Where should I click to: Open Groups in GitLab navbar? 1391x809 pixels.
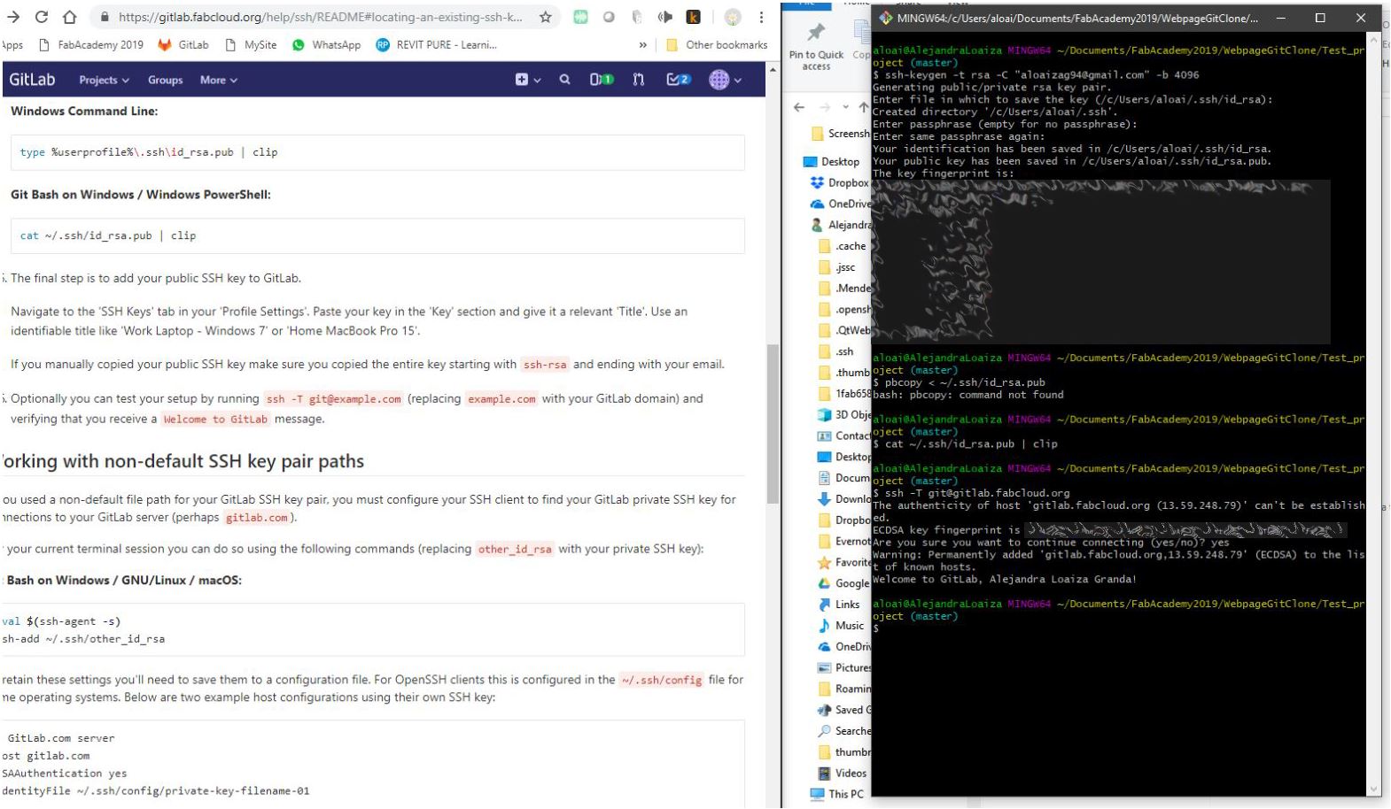pyautogui.click(x=165, y=80)
